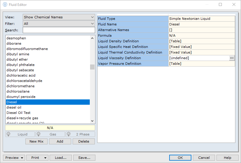This screenshot has width=241, height=163.
Task: Expand the Preview button dropdown arrow
Action: [x=22, y=158]
